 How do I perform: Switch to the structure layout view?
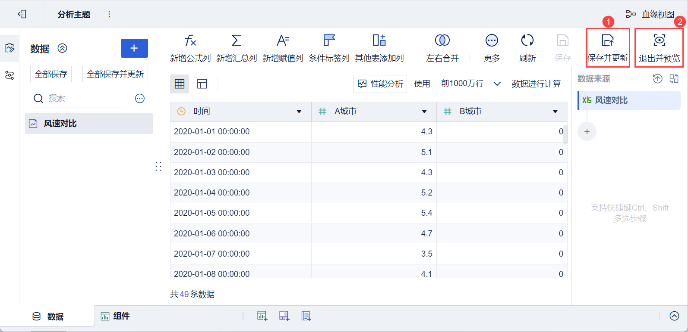point(202,84)
